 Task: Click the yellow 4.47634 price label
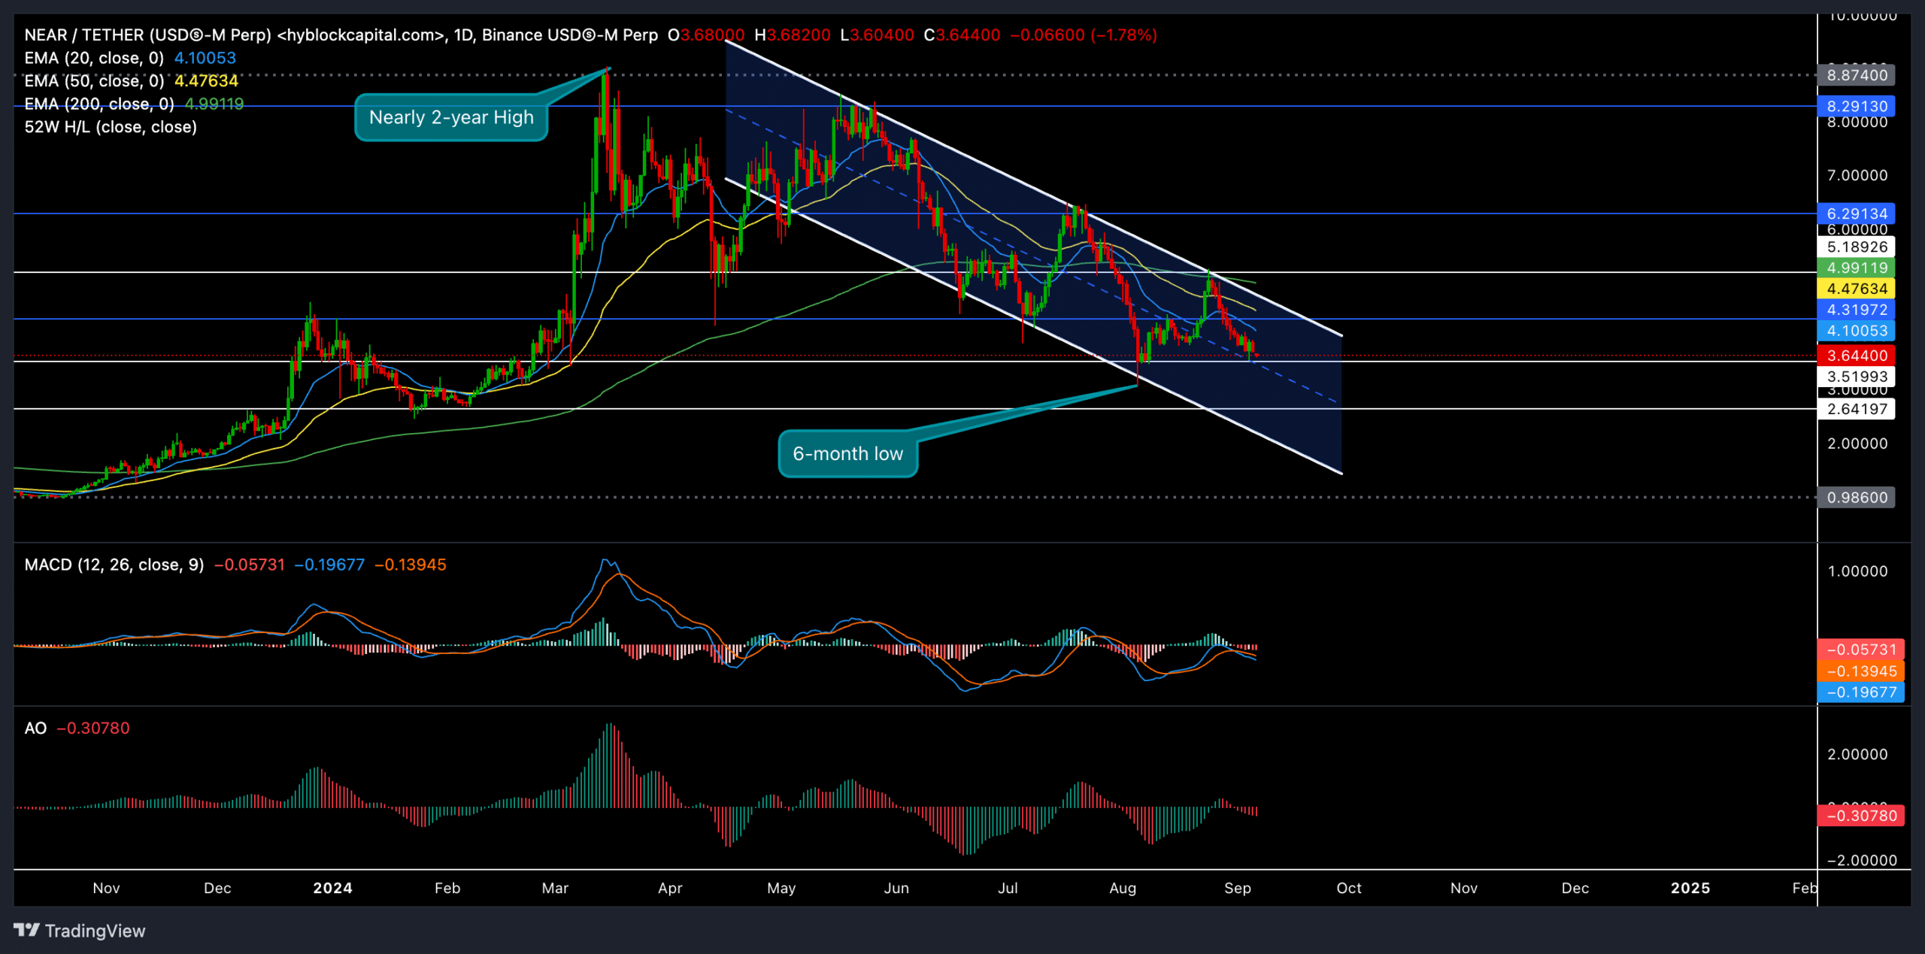click(1857, 289)
